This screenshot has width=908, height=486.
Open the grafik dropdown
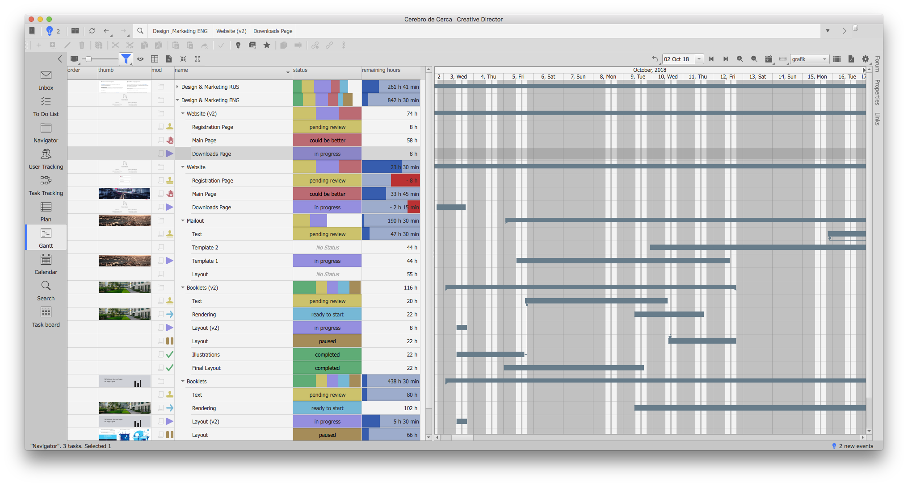tap(809, 59)
